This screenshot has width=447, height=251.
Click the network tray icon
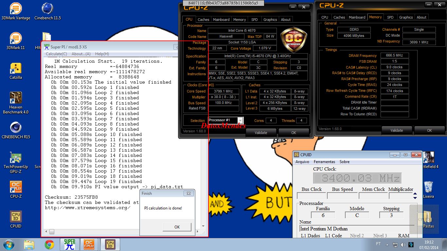tap(395, 244)
